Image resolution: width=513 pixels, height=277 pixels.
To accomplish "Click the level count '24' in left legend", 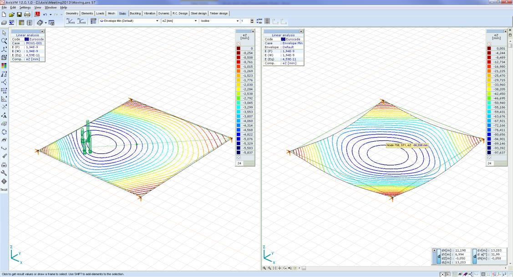I will click(239, 163).
